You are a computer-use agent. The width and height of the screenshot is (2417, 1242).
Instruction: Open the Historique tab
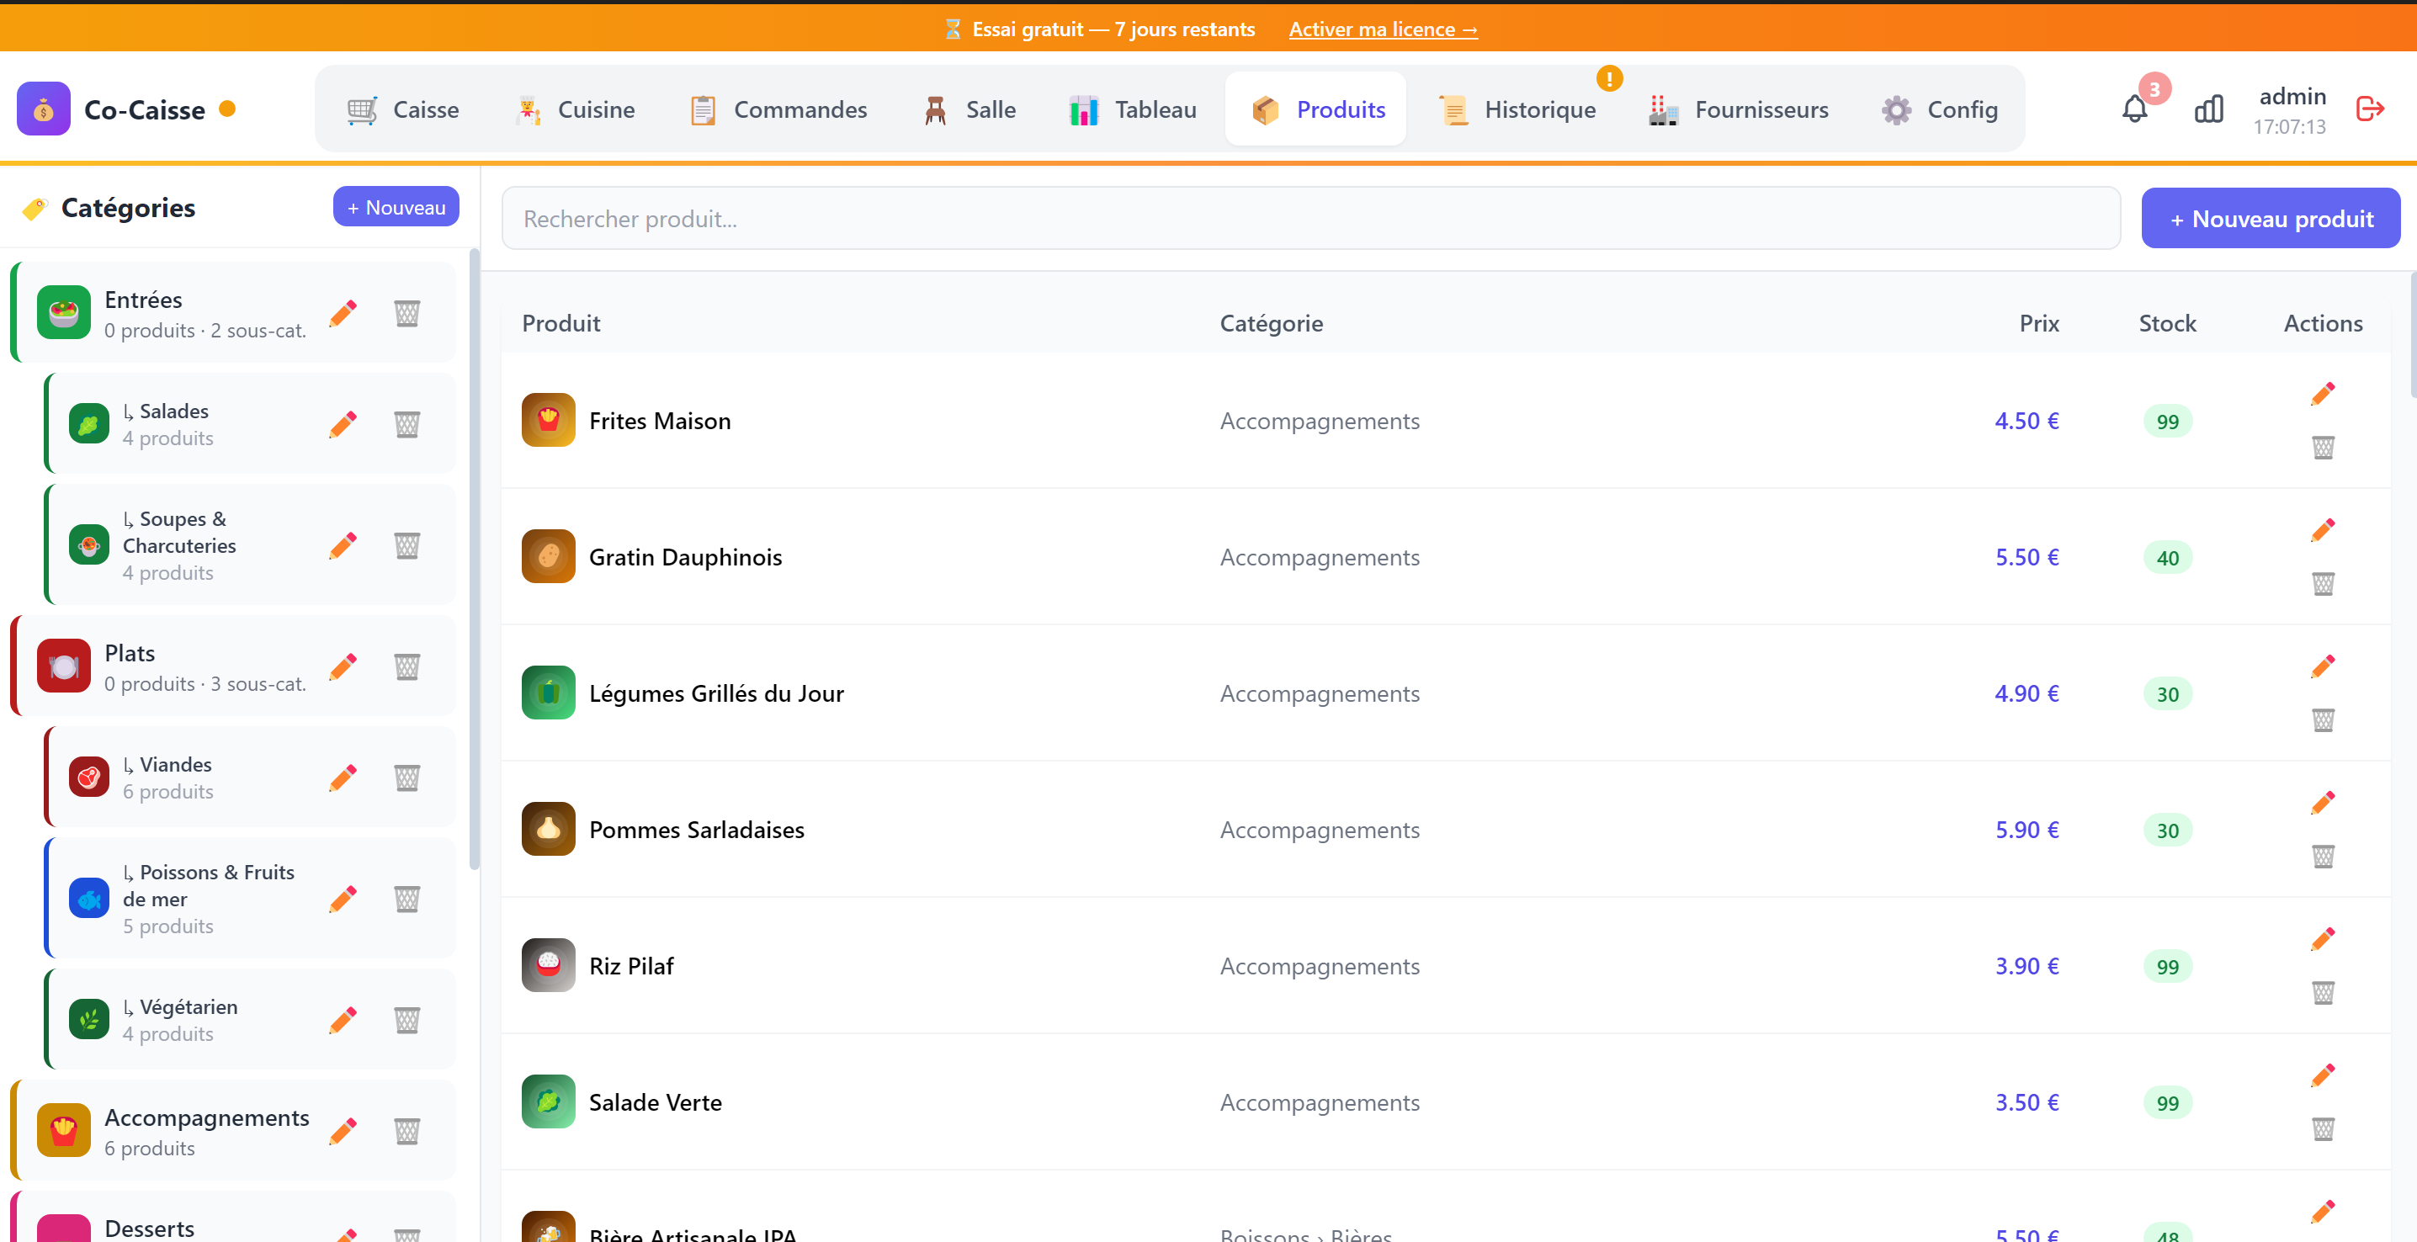click(x=1517, y=109)
